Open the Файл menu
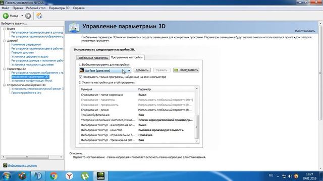323x181 pixels. [6, 8]
